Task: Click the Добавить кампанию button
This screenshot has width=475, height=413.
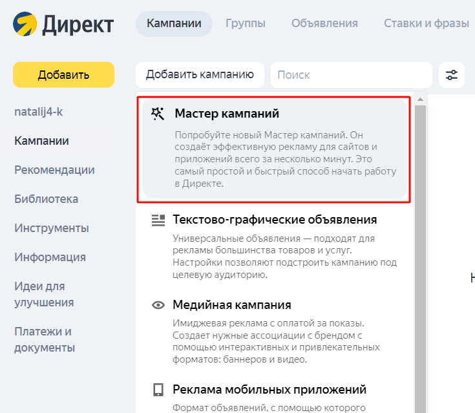Action: (200, 75)
